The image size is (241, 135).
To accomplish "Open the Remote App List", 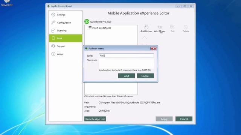I will click(95, 119).
